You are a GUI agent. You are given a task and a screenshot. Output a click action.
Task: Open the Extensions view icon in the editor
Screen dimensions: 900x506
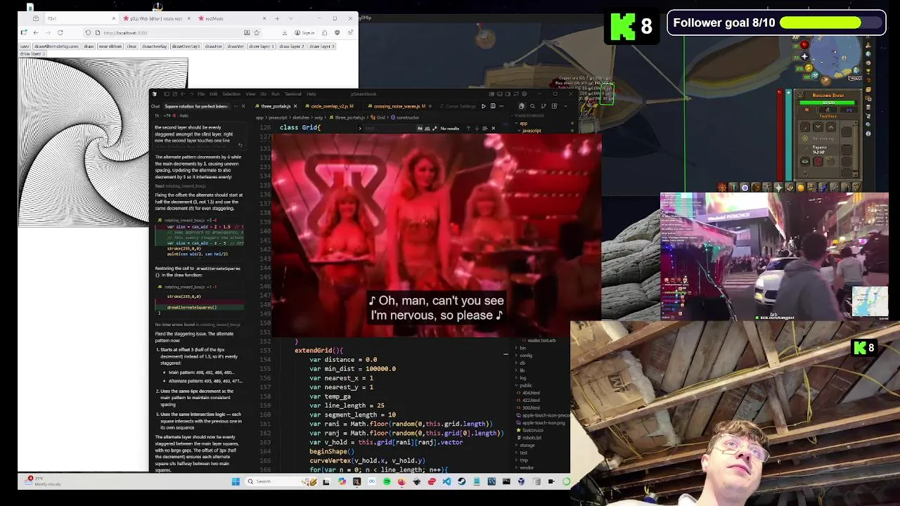coord(554,106)
